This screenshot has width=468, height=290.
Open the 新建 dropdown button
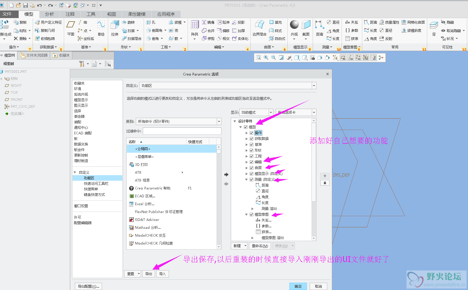pos(239,246)
